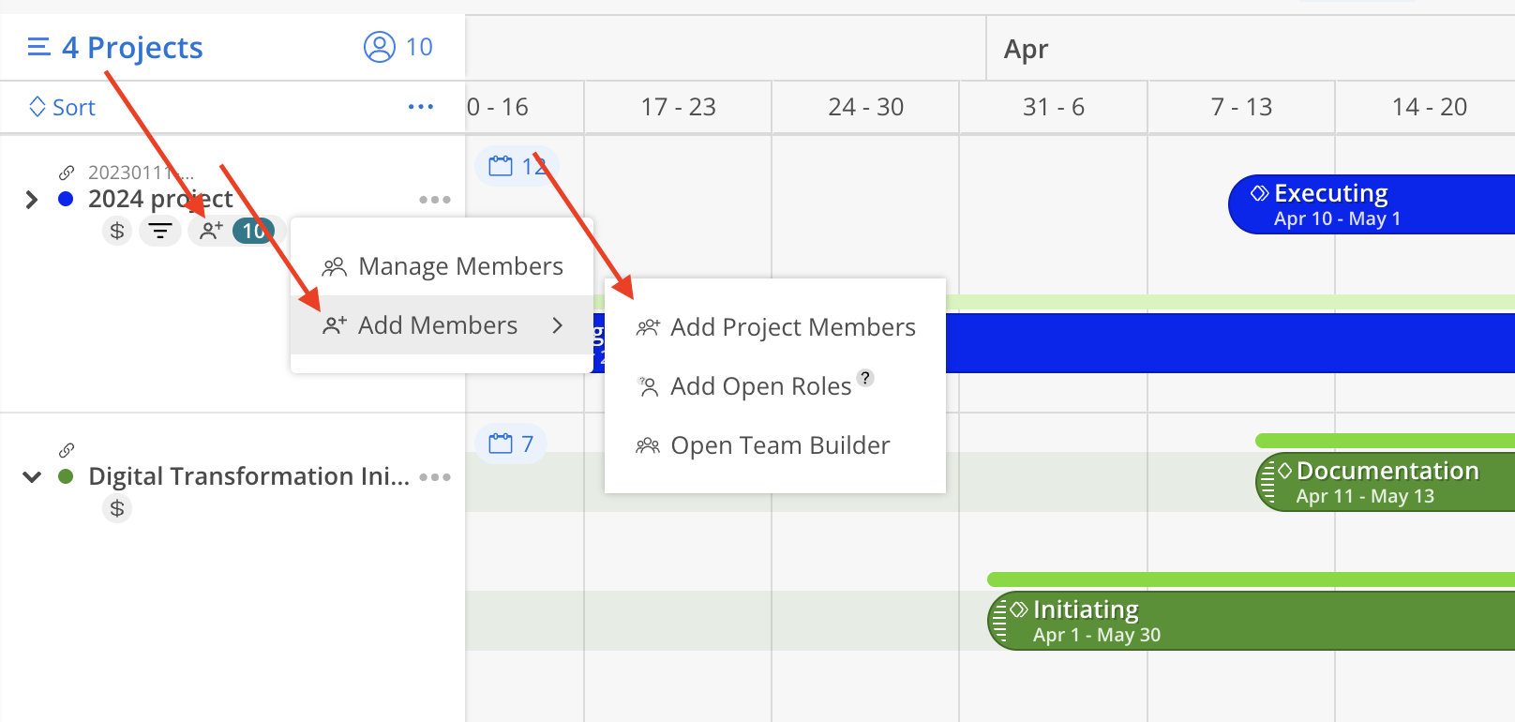This screenshot has height=722, width=1515.
Task: Select Manage Members from the menu
Action: (442, 266)
